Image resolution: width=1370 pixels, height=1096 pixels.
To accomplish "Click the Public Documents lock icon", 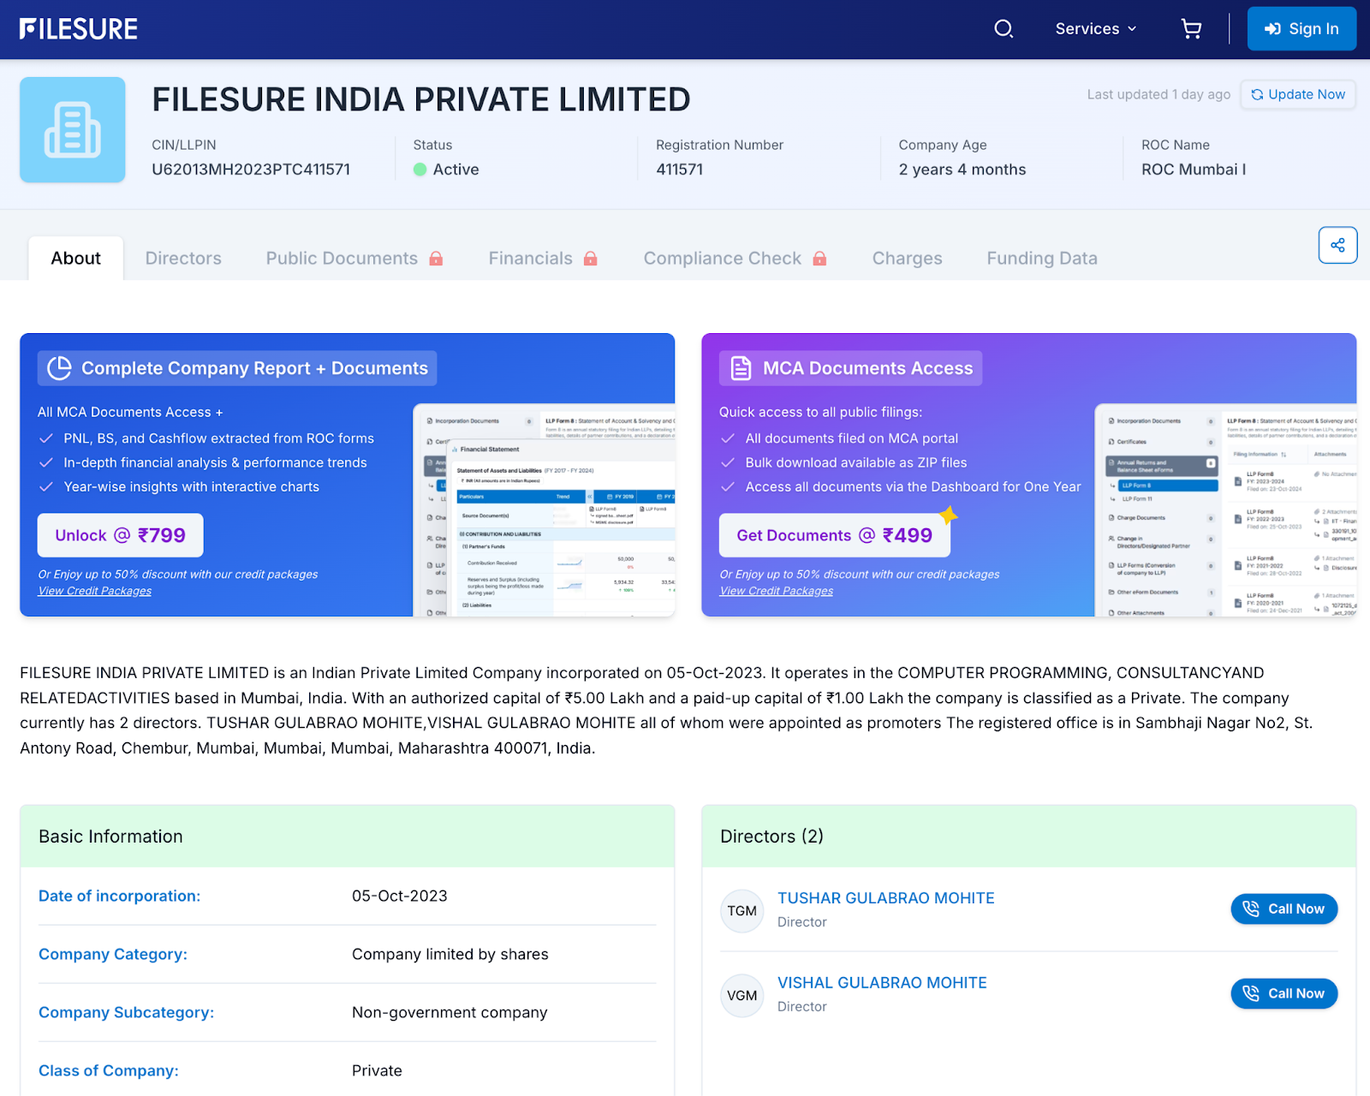I will point(436,259).
